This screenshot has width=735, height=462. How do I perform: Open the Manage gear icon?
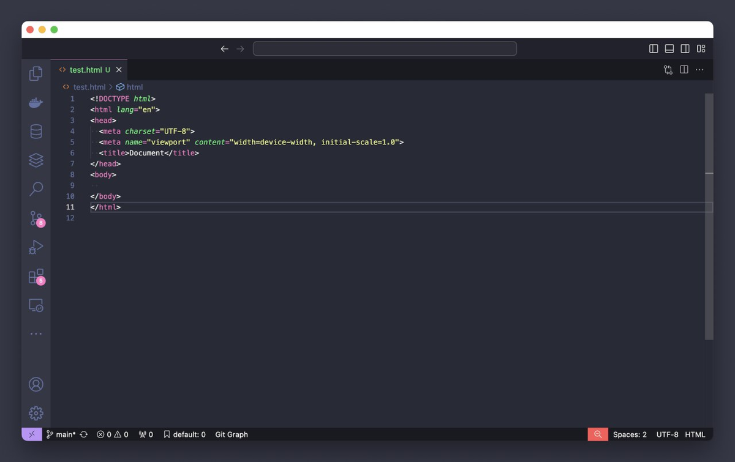tap(36, 413)
